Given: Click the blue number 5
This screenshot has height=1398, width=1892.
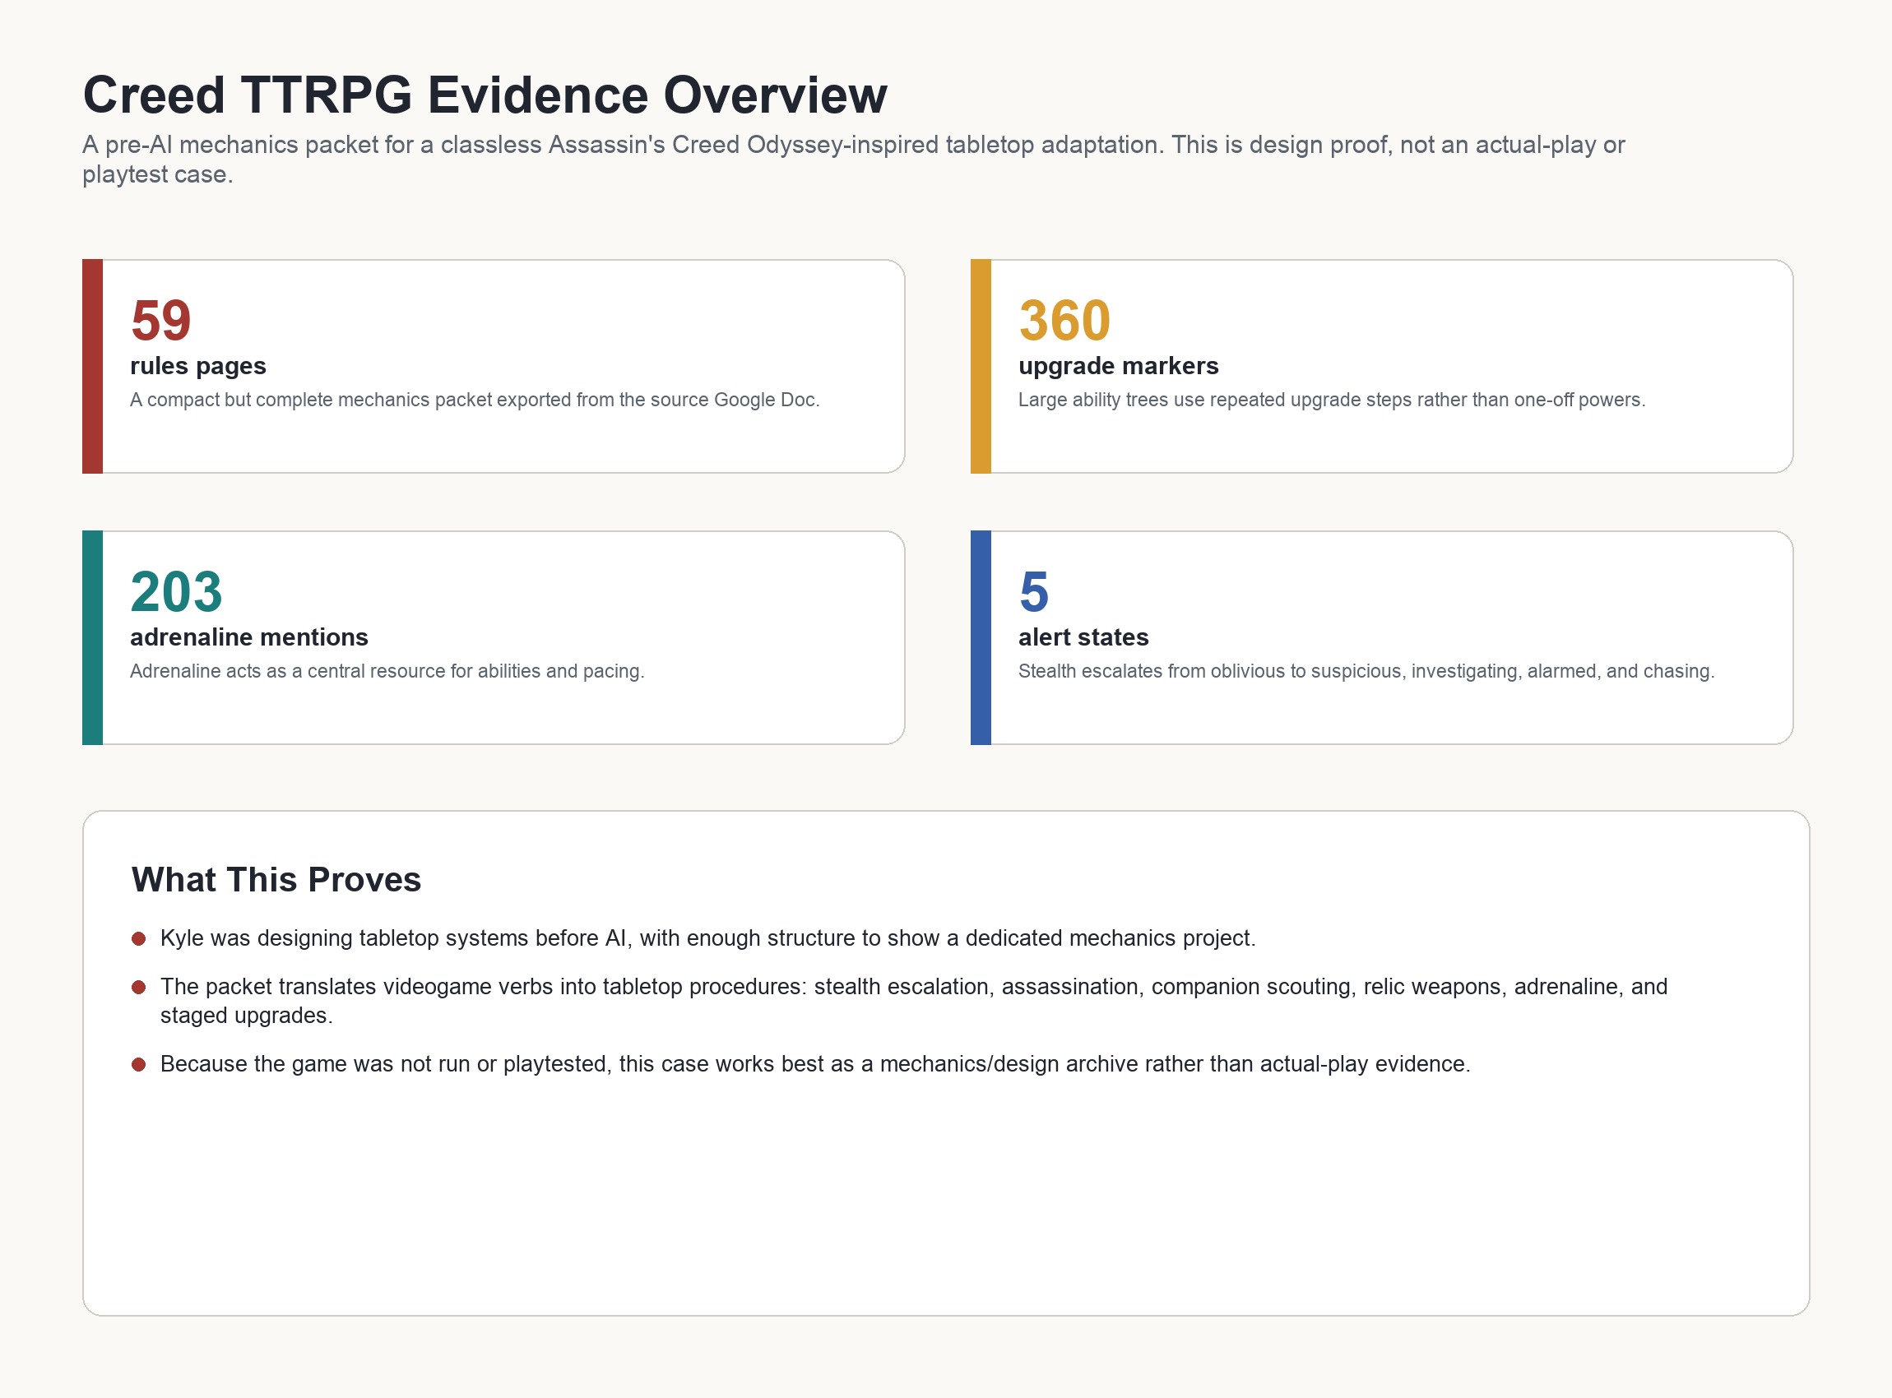Looking at the screenshot, I should (1034, 591).
